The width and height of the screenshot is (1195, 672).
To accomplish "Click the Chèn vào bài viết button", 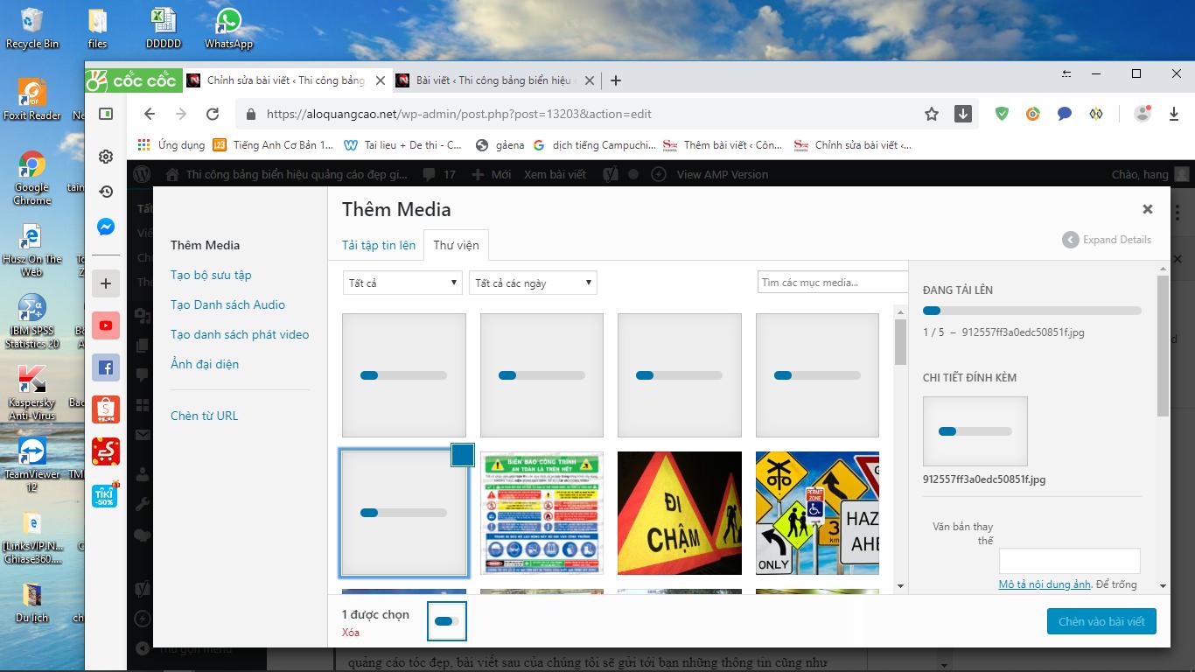I will pyautogui.click(x=1101, y=621).
